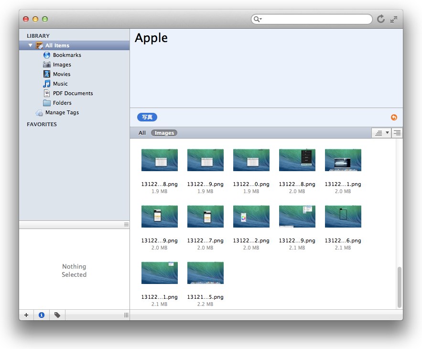Screen dimensions: 422x349
Task: Select the first 13122...8.png thumbnail, 1.9 MB
Action: (x=159, y=160)
